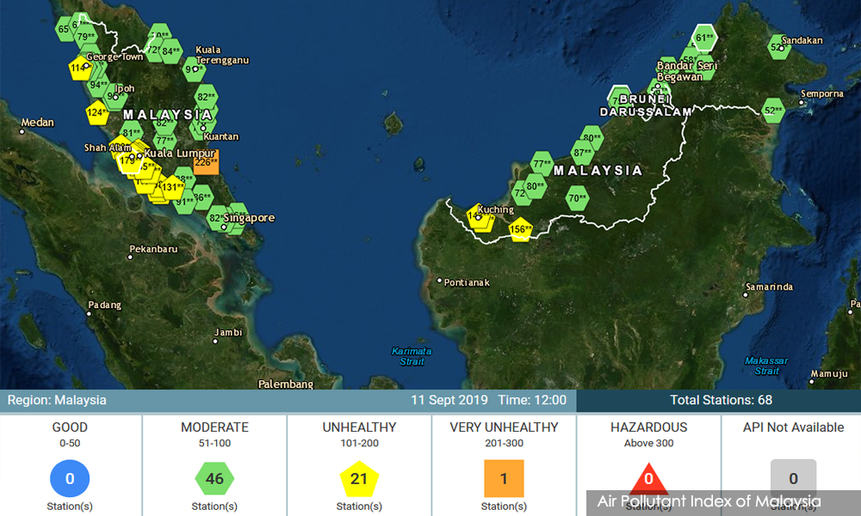Select the white-outlined 61 station hexagon
The height and width of the screenshot is (516, 861).
704,38
